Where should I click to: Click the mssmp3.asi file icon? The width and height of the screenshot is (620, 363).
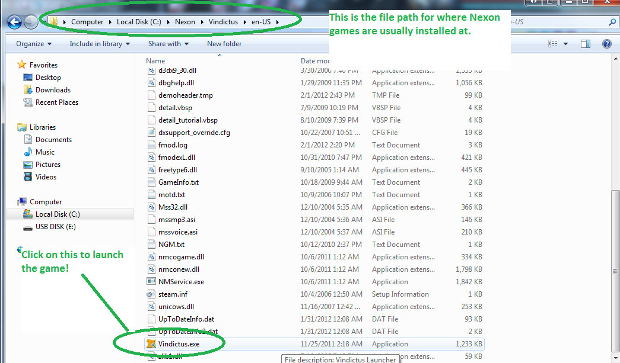pos(151,219)
